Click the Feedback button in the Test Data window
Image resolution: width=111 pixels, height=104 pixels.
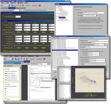(35, 5)
